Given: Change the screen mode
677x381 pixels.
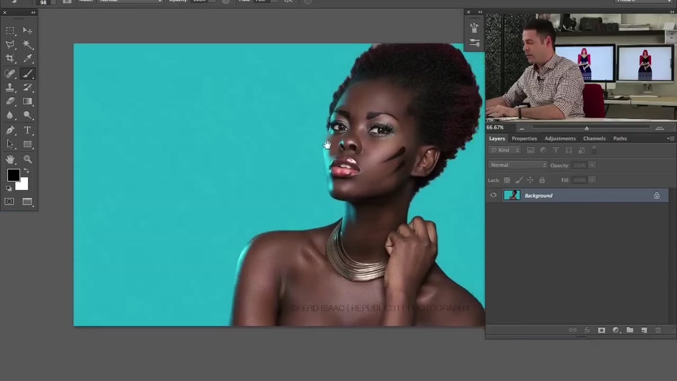Looking at the screenshot, I should click(x=28, y=201).
